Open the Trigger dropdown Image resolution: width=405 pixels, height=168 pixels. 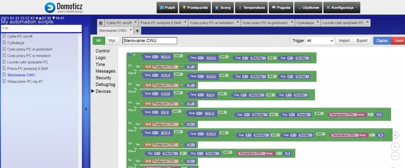[x=320, y=41]
